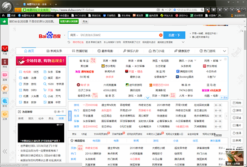Open the Tmall red icon in left sidebar
Viewport: 247px width, 167px height.
click(5, 49)
